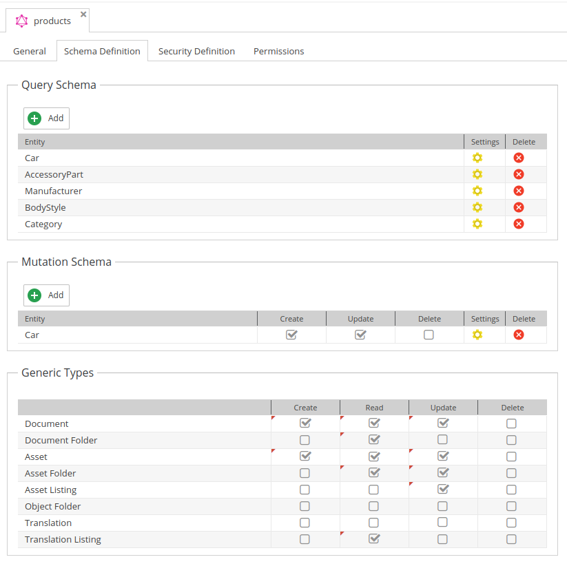Image resolution: width=567 pixels, height=566 pixels.
Task: Open the Security Definition tab
Action: click(196, 52)
